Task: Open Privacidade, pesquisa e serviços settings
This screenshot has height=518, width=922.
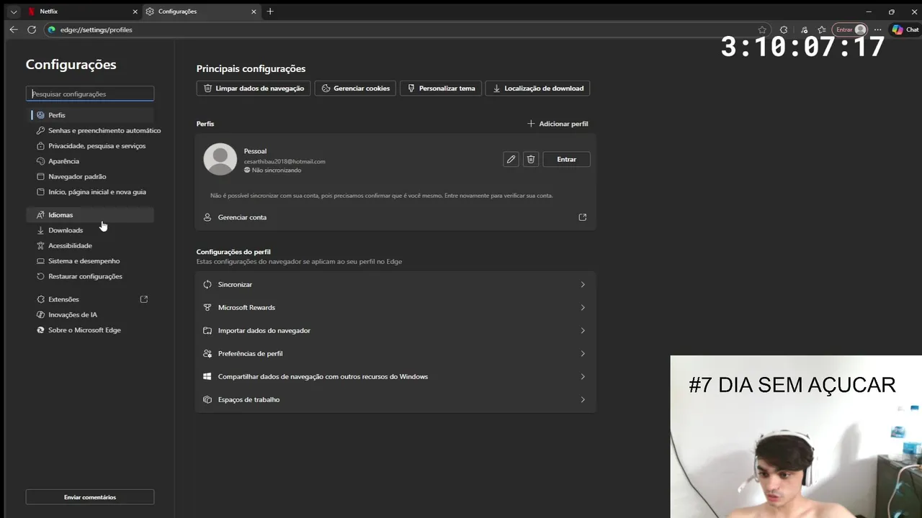Action: (90, 146)
